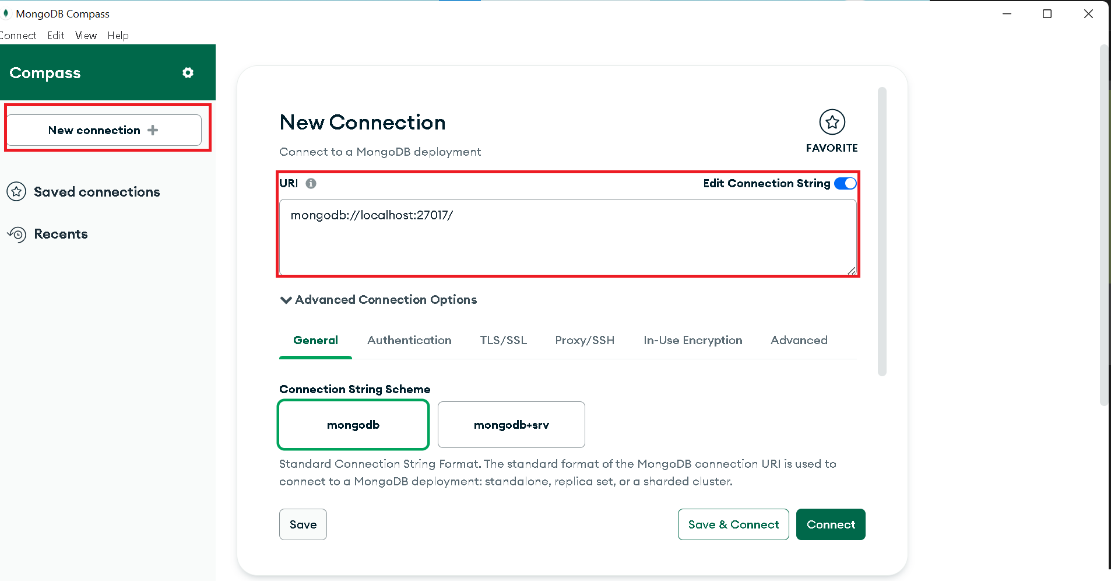Screen dimensions: 1111x581
Task: Open the Connect menu
Action: [x=18, y=36]
